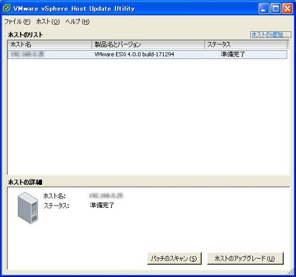
Task: Click the パッチのスキャン (S) button
Action: (x=174, y=258)
